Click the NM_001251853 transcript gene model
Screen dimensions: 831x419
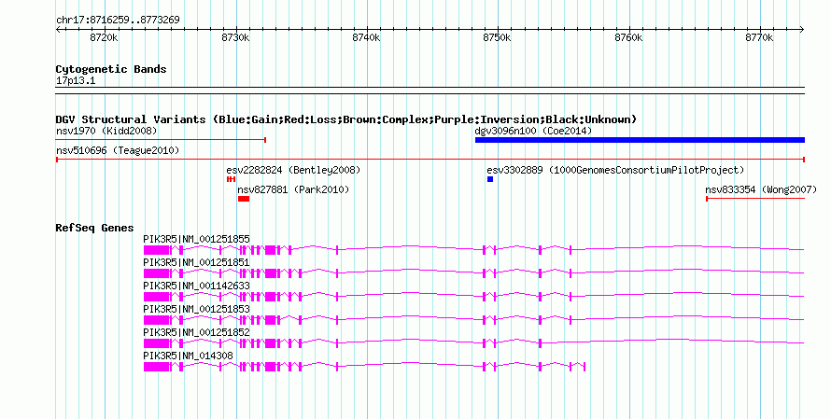click(x=473, y=320)
